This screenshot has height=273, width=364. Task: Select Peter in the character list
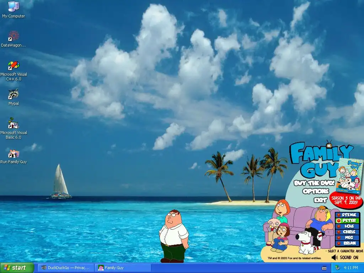(348, 220)
